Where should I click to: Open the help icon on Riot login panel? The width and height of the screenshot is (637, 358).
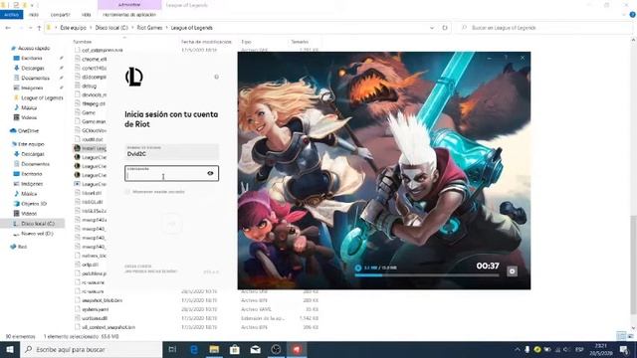(x=217, y=77)
